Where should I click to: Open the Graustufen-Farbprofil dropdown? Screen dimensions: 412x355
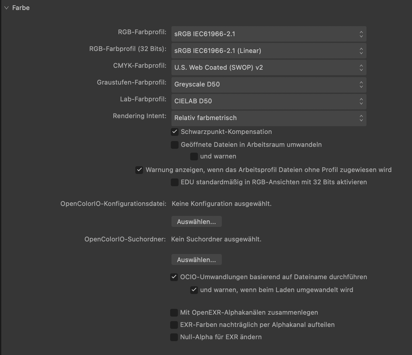(x=269, y=84)
